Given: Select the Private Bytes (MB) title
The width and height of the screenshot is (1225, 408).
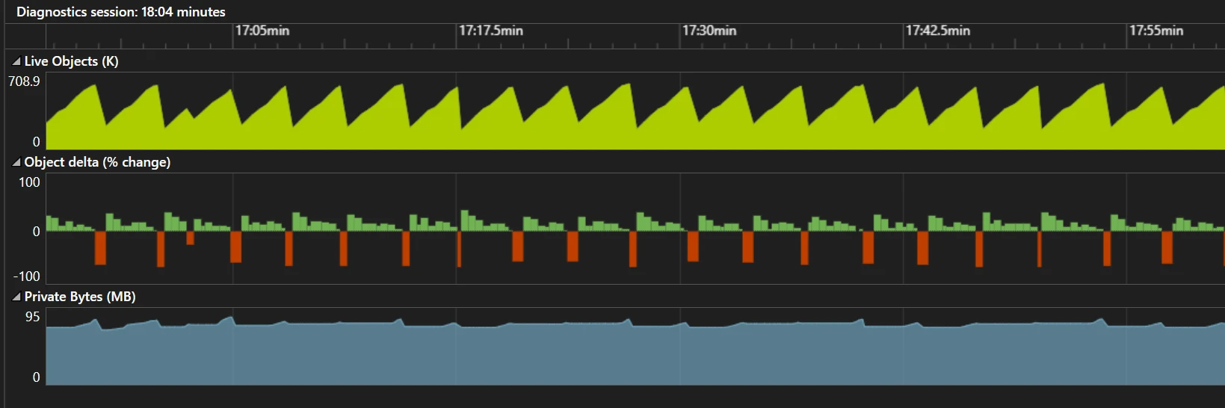Looking at the screenshot, I should pyautogui.click(x=80, y=297).
